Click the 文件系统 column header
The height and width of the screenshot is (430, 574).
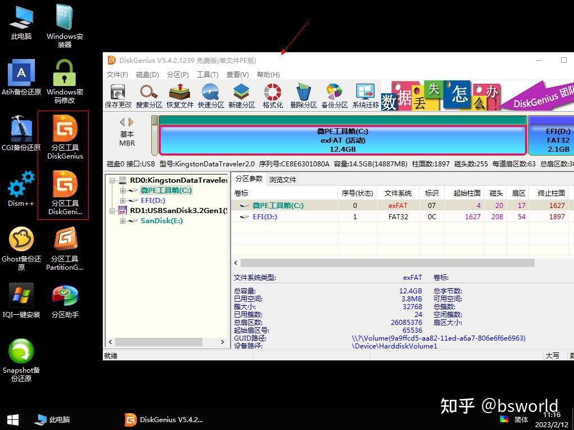tap(398, 193)
